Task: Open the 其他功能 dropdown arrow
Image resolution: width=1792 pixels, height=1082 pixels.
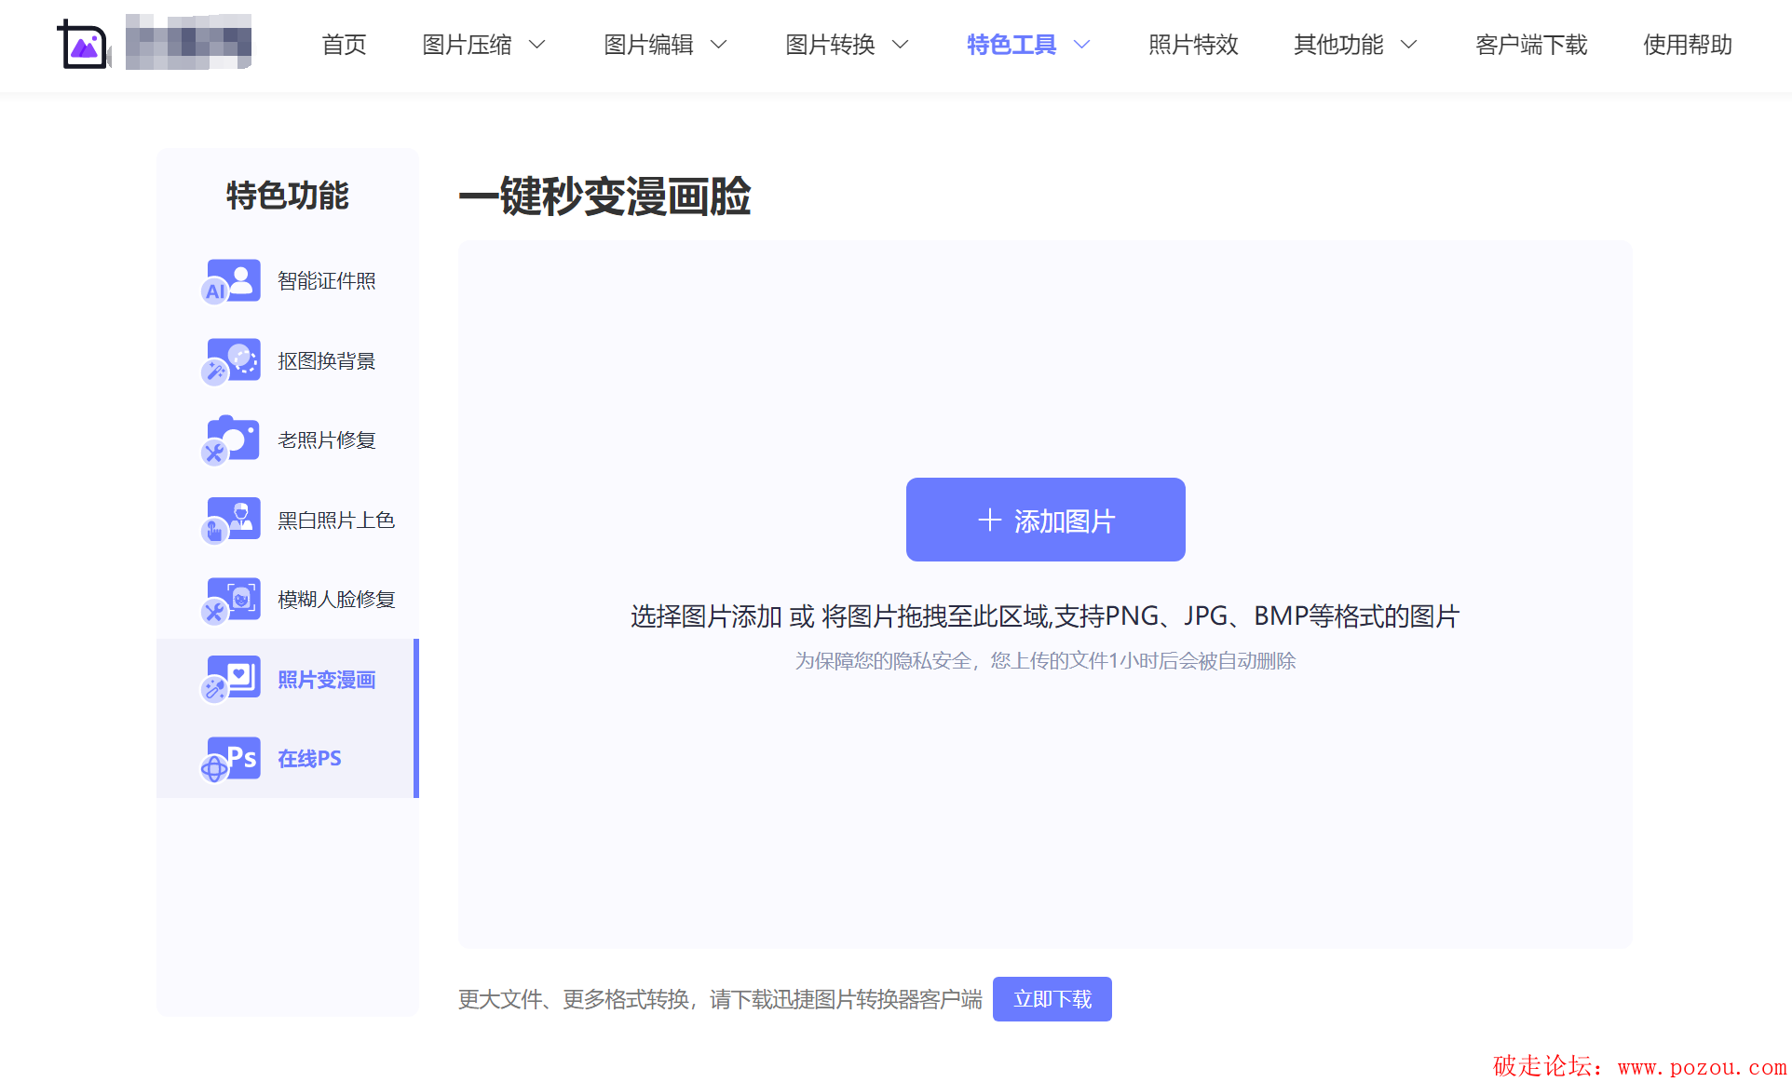Action: click(1409, 45)
